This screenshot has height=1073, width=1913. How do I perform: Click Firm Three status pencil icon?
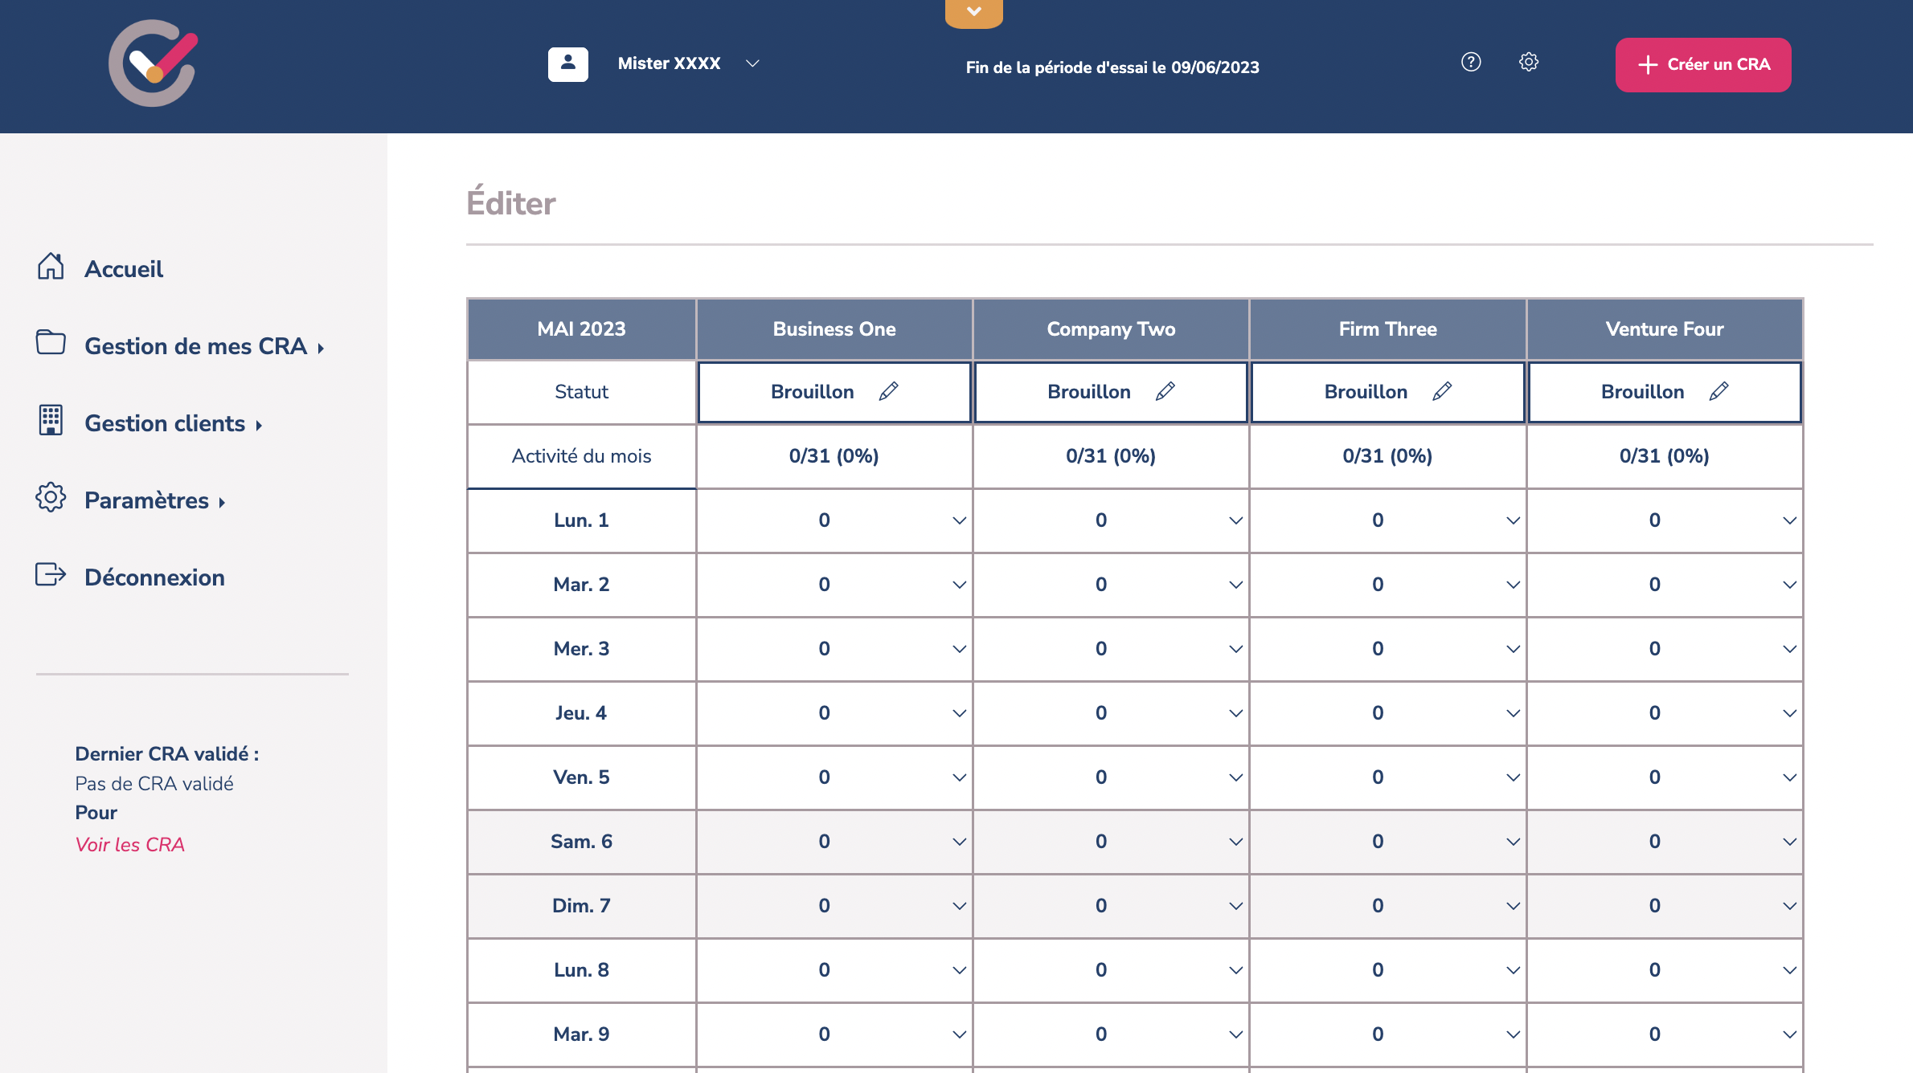click(x=1442, y=391)
